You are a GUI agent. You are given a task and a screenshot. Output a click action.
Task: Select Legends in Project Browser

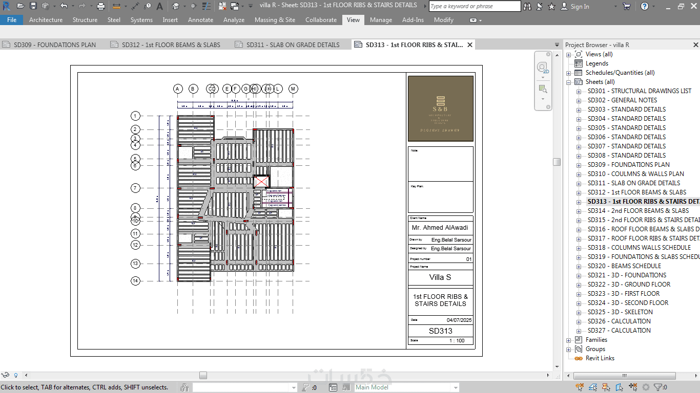(597, 63)
